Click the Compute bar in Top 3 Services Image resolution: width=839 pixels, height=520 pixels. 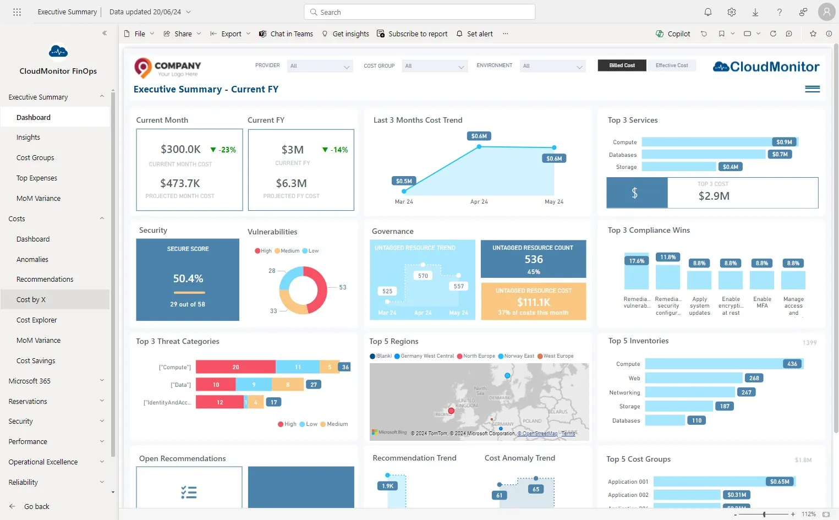(x=720, y=142)
